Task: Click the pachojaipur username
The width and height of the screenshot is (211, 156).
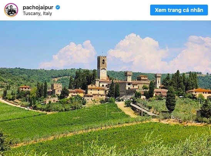Action: pyautogui.click(x=38, y=7)
